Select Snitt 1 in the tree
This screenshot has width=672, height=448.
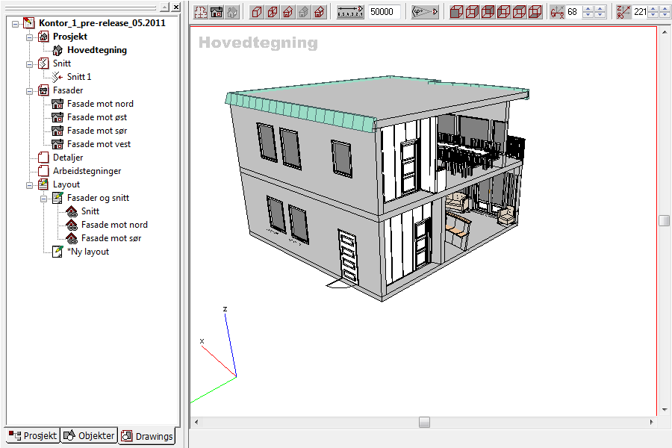pyautogui.click(x=79, y=77)
